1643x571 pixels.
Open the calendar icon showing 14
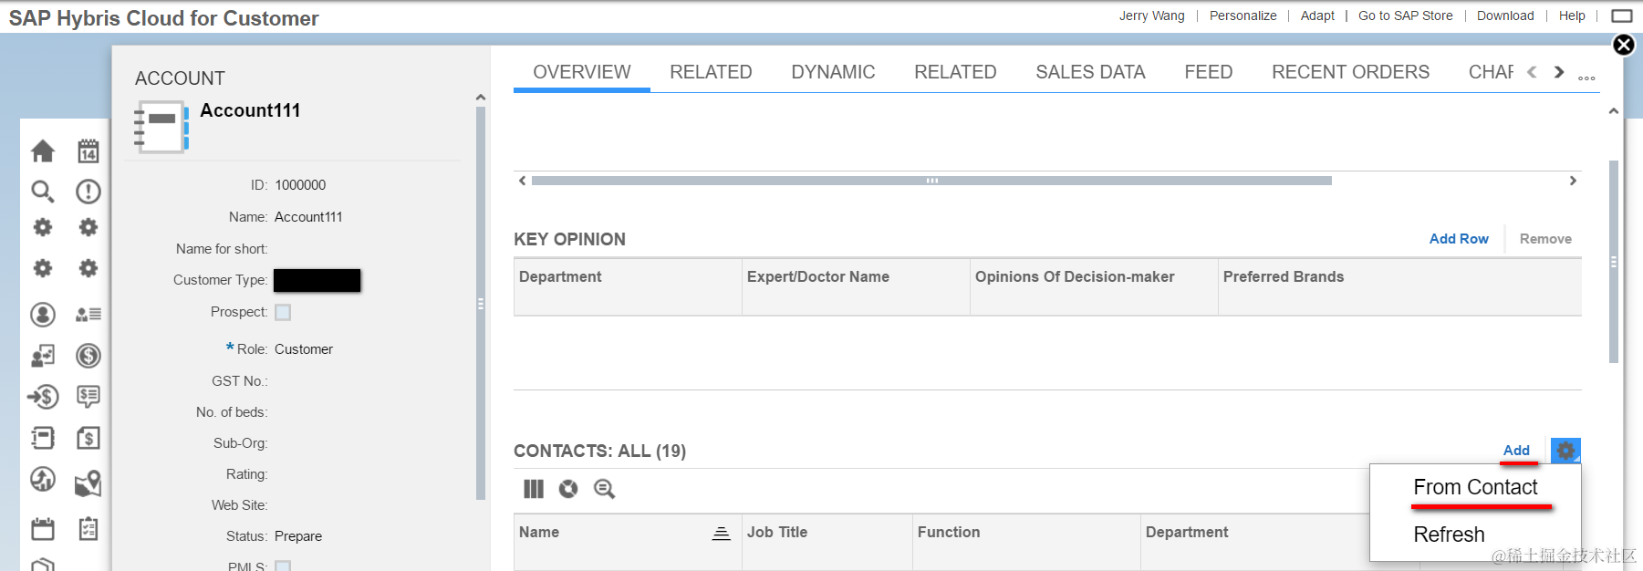click(88, 151)
